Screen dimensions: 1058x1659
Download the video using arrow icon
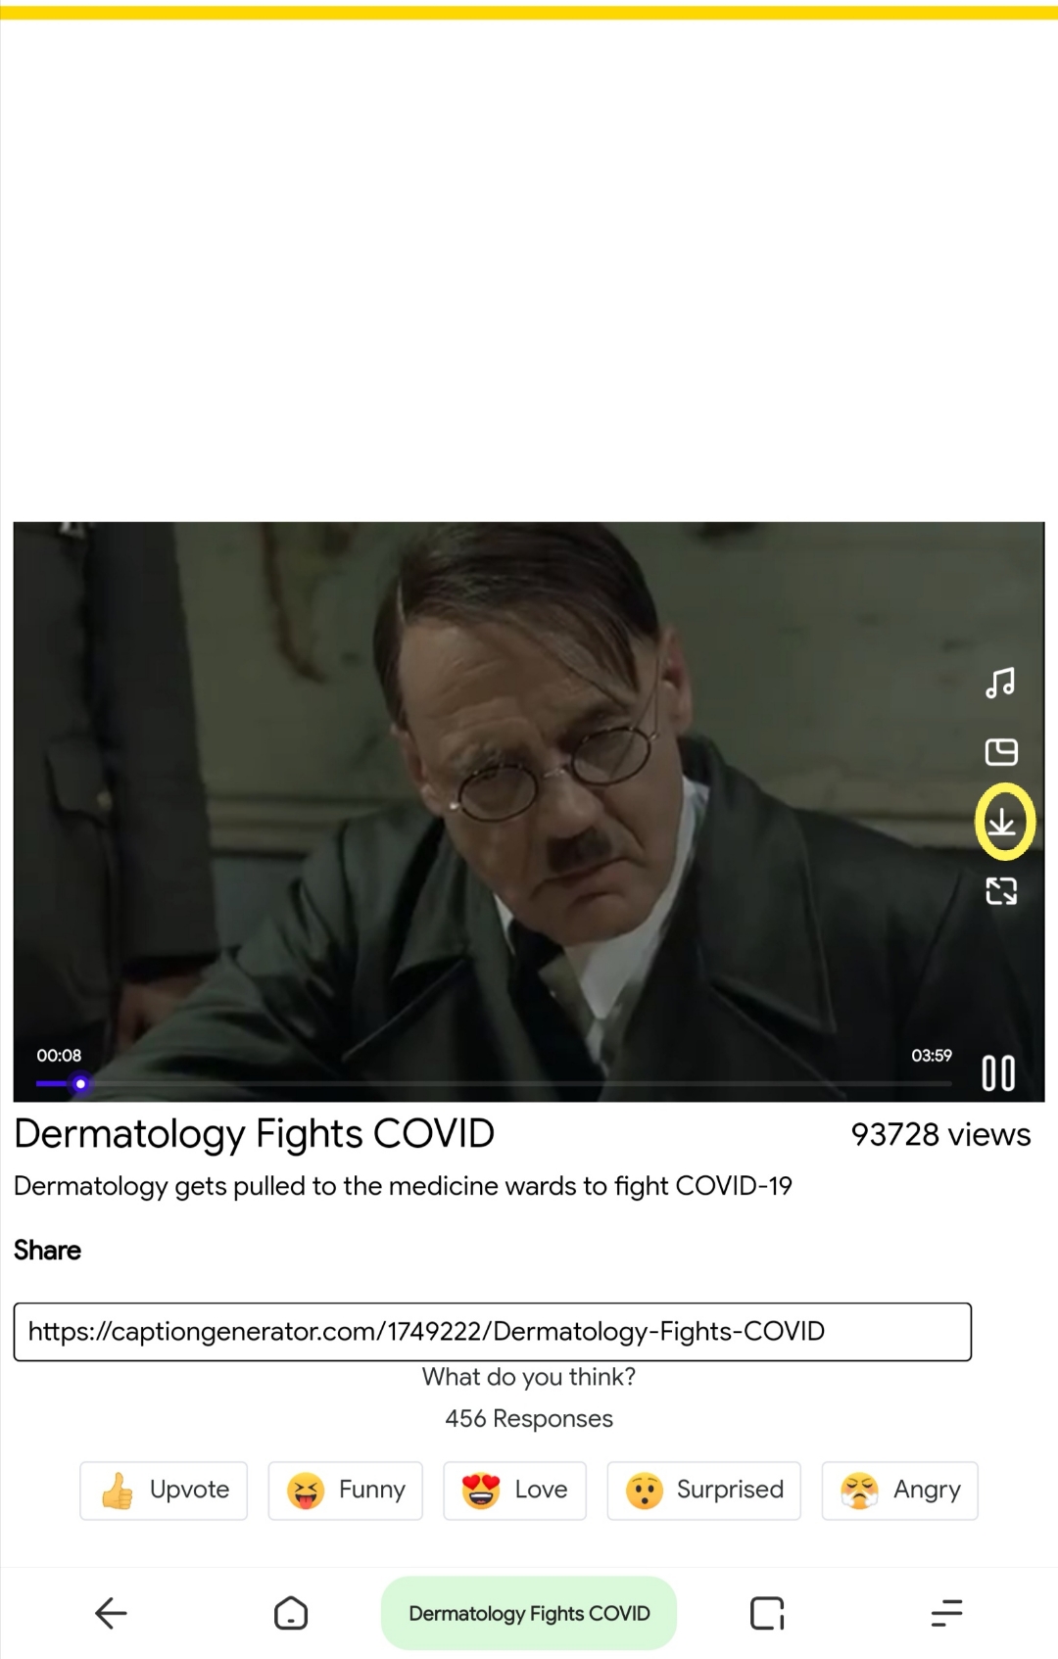coord(1001,823)
